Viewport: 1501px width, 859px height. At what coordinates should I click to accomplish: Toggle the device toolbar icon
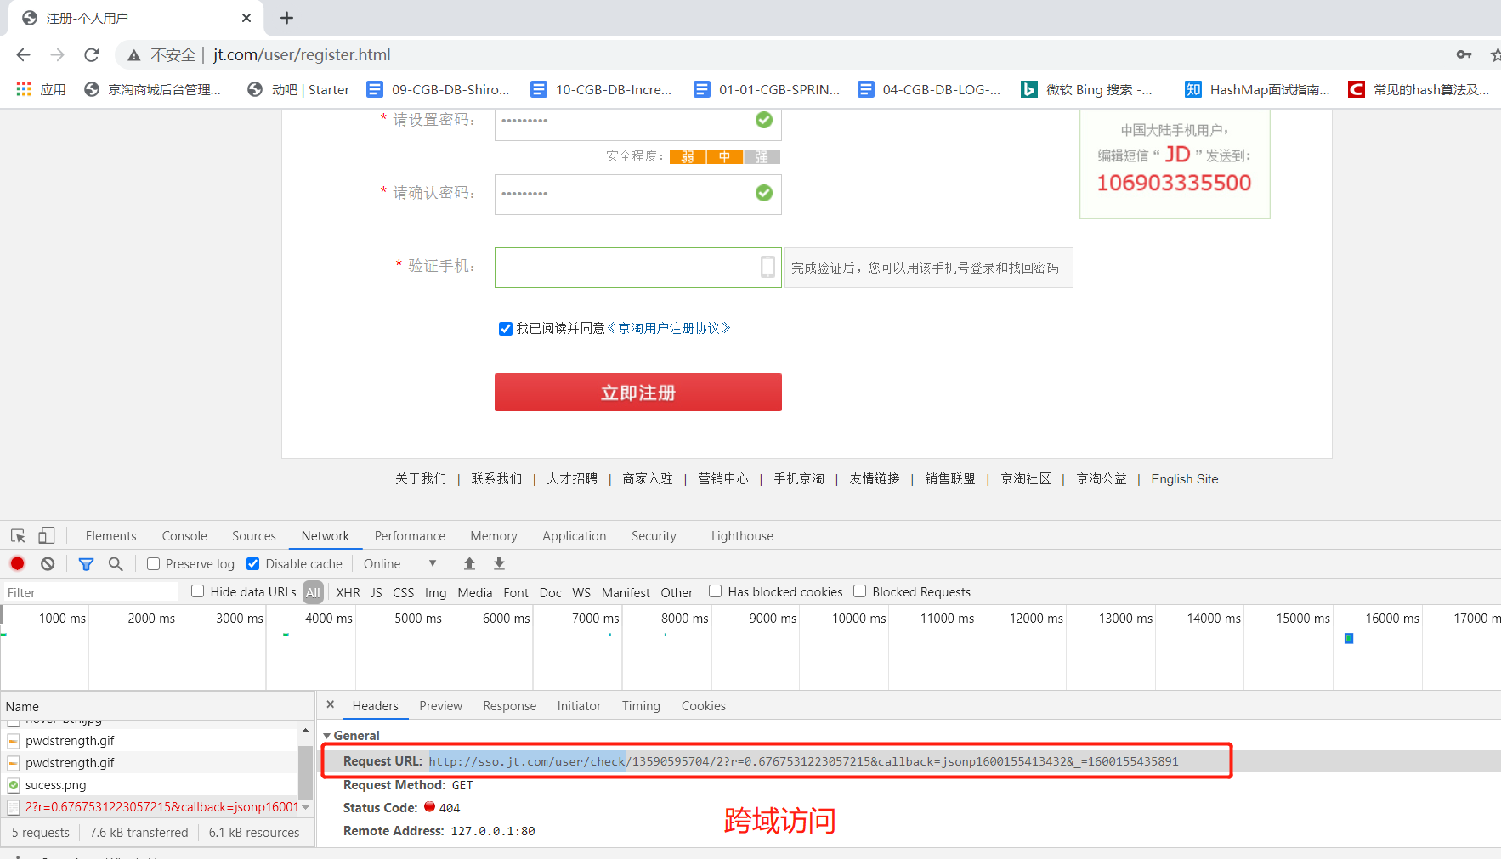point(47,535)
